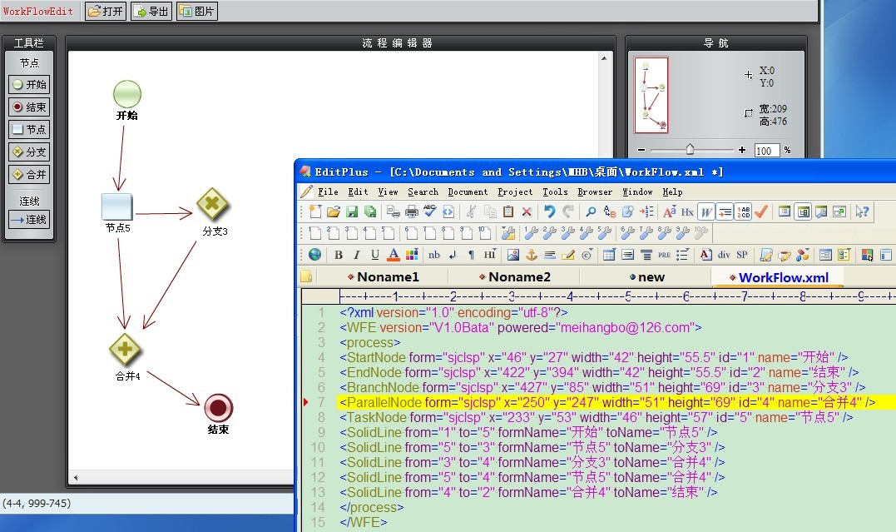This screenshot has width=896, height=532.
Task: Pick the 结束 end node tool
Action: point(29,107)
